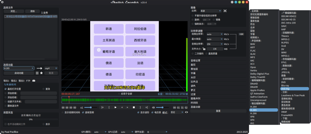This screenshot has width=311, height=134.
Task: Expand the .mp4 output format dropdown
Action: click(x=51, y=68)
